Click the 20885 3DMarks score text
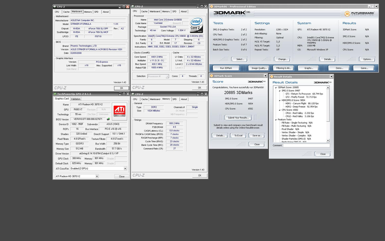 click(239, 93)
